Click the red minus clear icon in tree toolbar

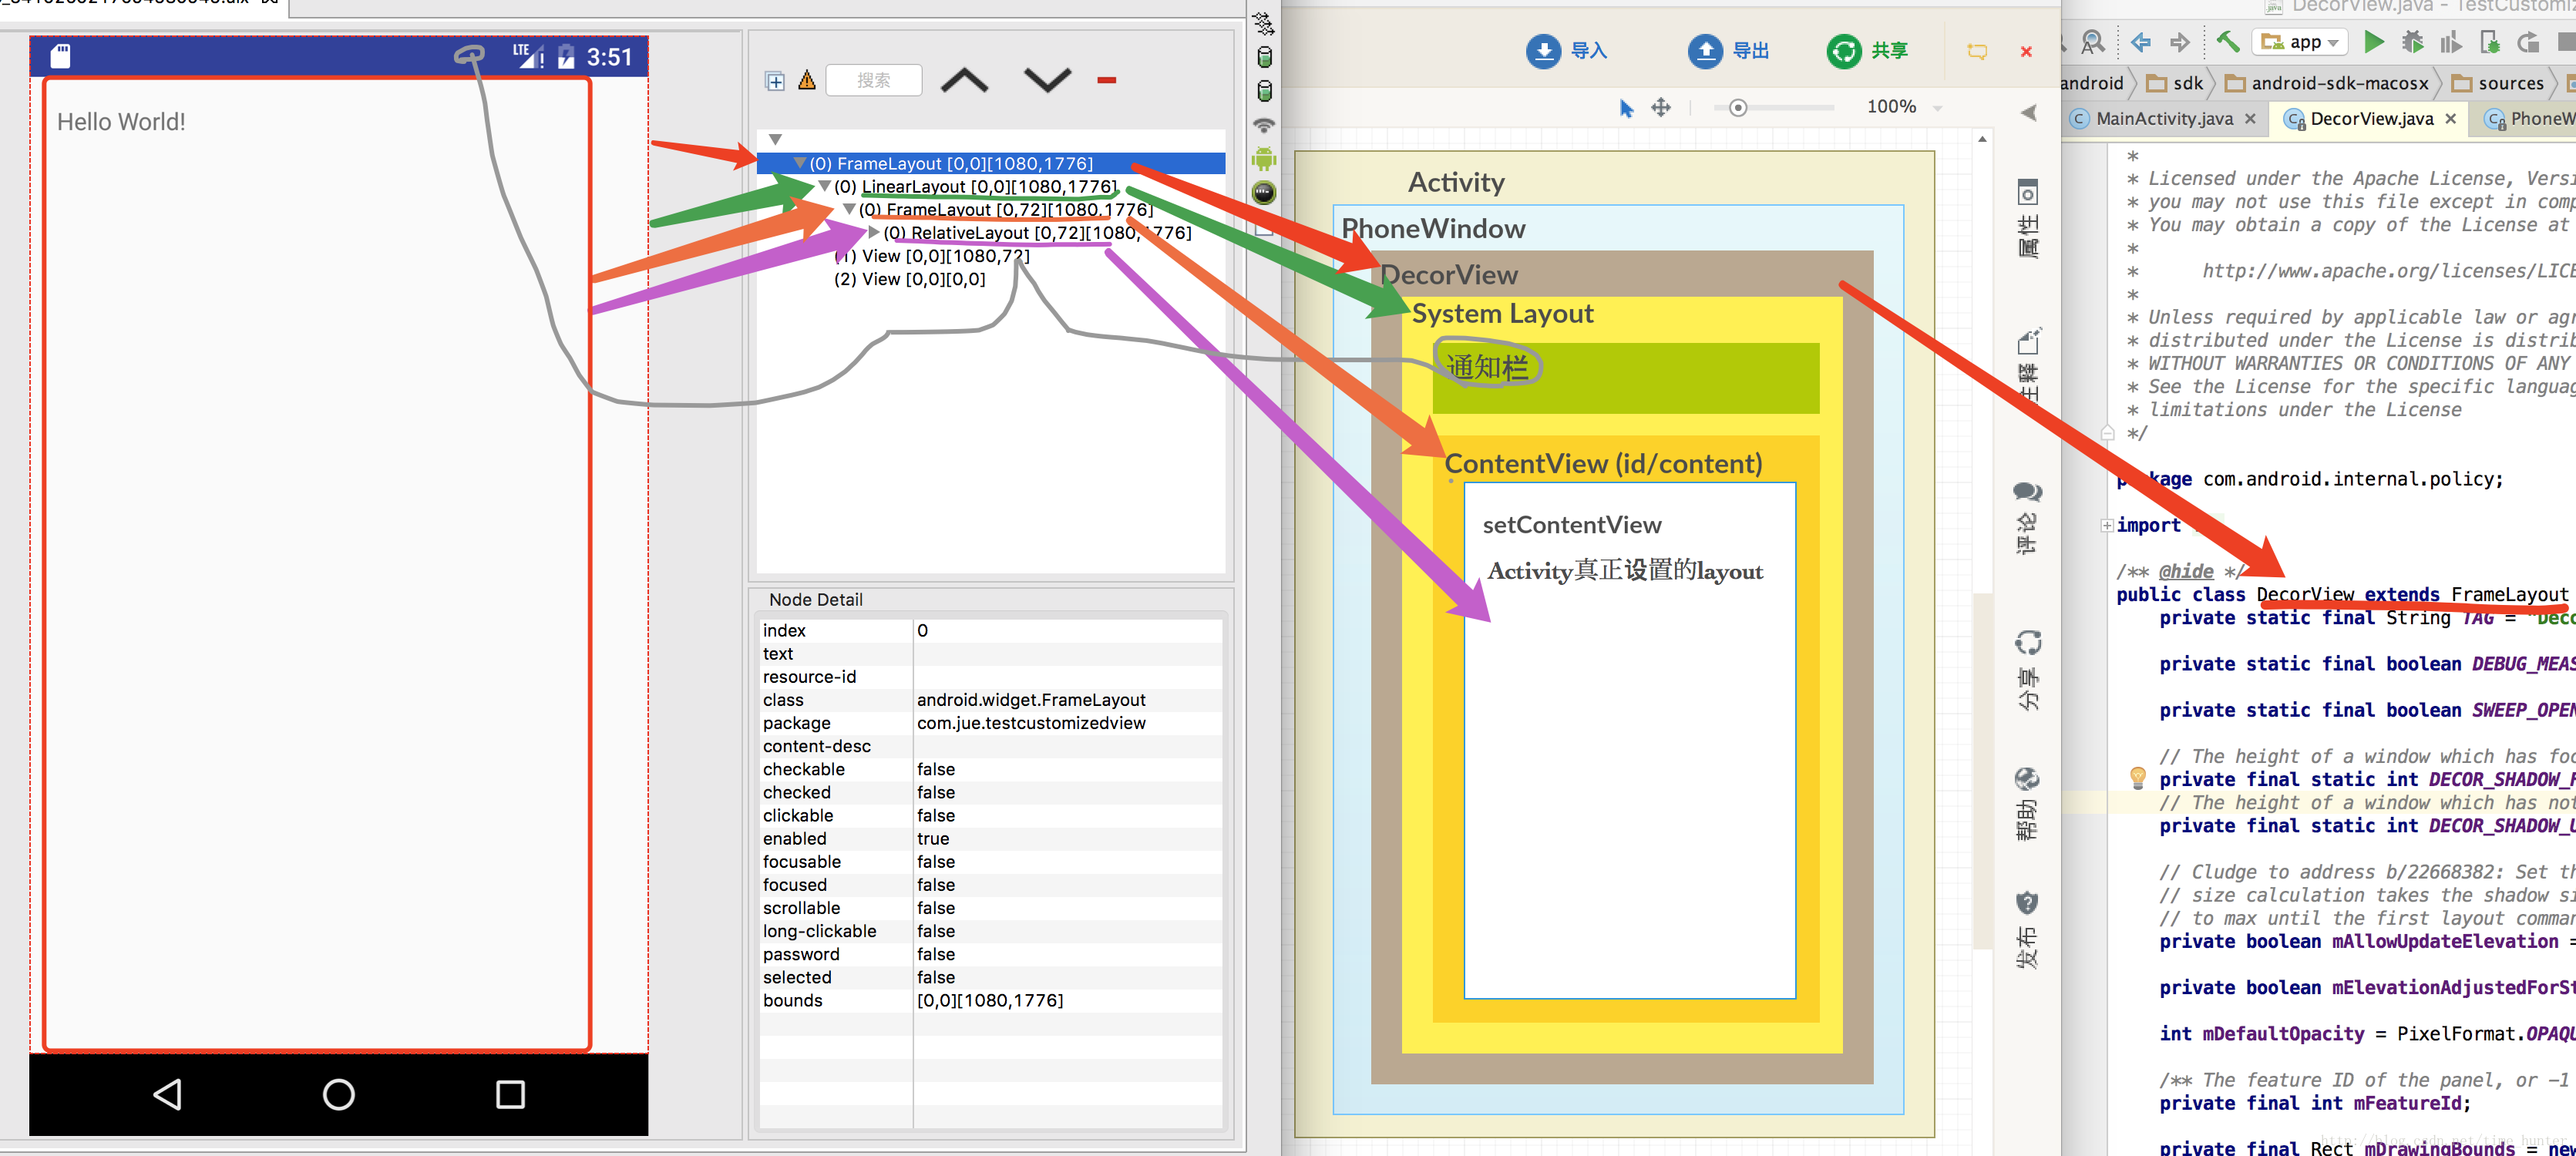point(1106,80)
